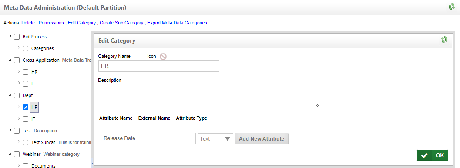Refresh the Meta Data Administration panel

(x=451, y=7)
